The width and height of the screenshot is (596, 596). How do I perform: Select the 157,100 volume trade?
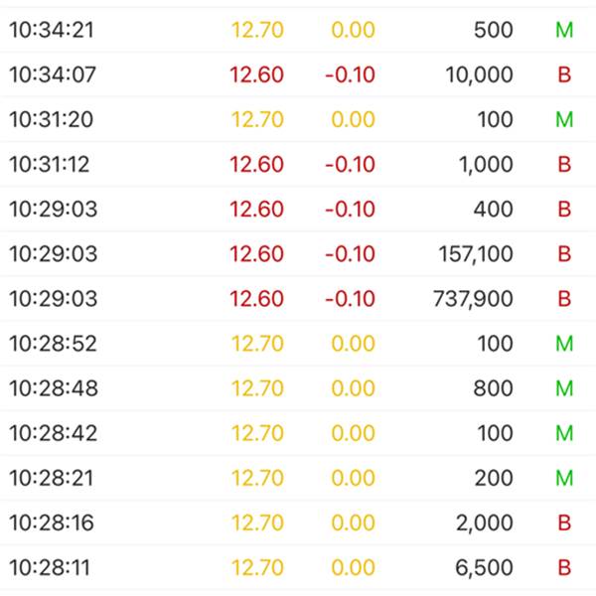tap(476, 253)
